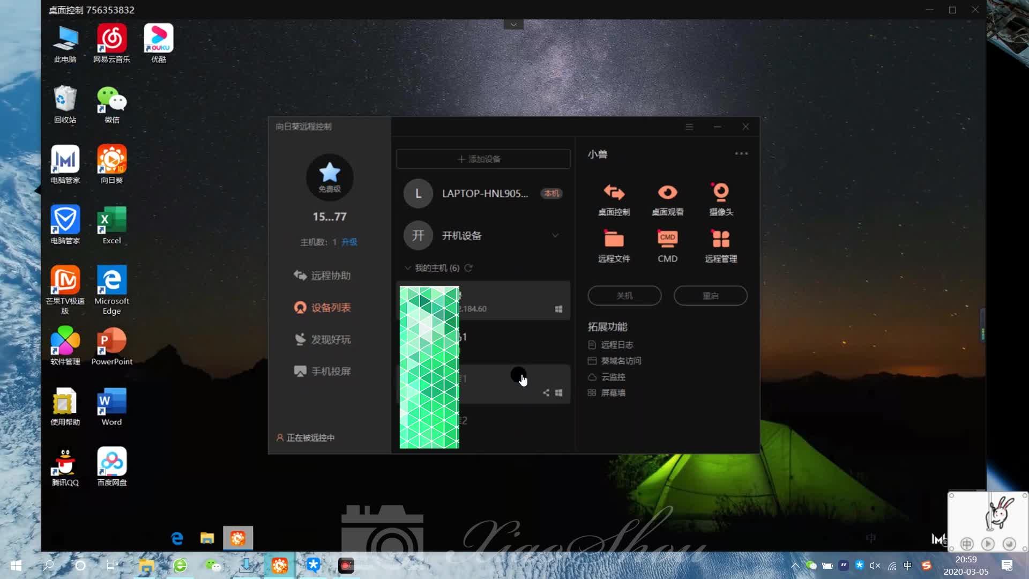
Task: Go to 发现好玩 sidebar section
Action: 322,339
